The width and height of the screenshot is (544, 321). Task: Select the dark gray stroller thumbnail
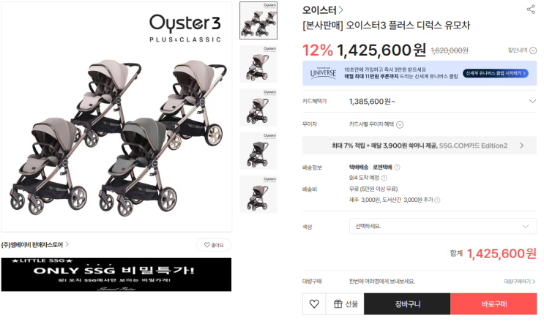click(x=258, y=151)
